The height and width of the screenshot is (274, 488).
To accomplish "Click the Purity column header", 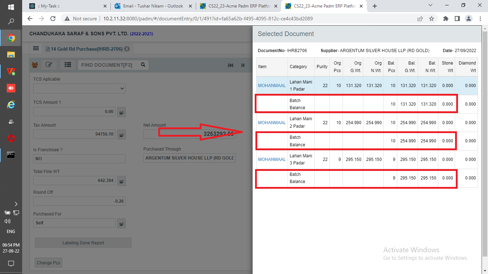I will pyautogui.click(x=322, y=67).
